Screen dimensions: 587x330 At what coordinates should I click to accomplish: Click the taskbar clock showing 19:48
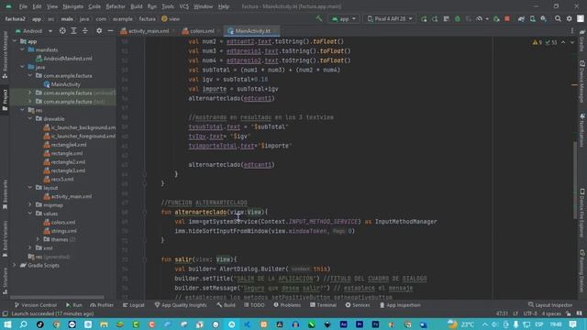(x=556, y=324)
